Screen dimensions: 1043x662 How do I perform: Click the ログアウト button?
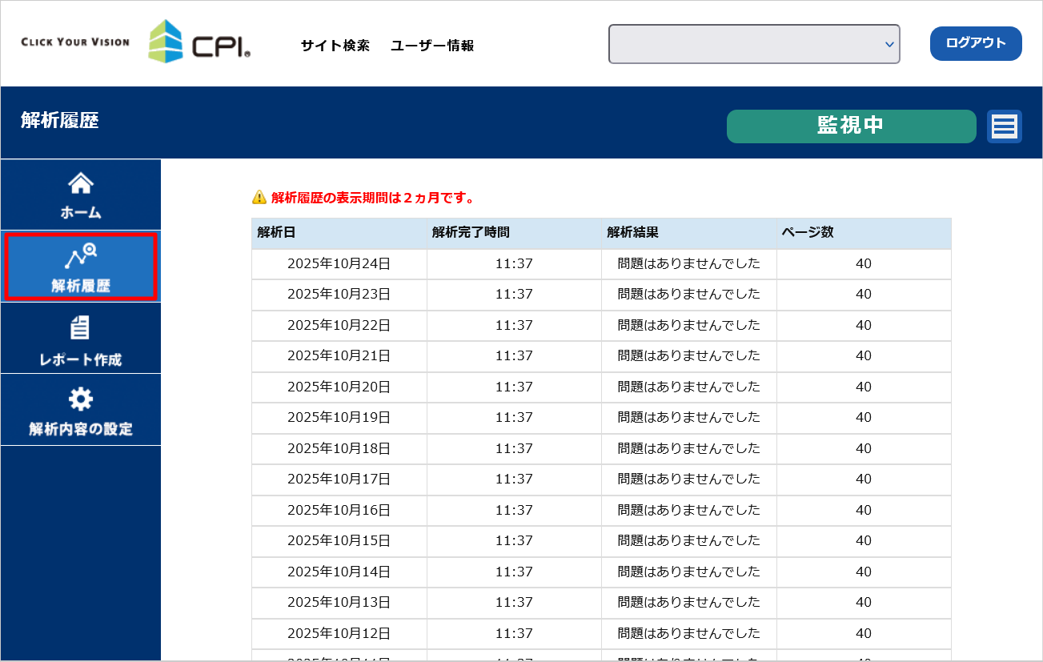(975, 43)
